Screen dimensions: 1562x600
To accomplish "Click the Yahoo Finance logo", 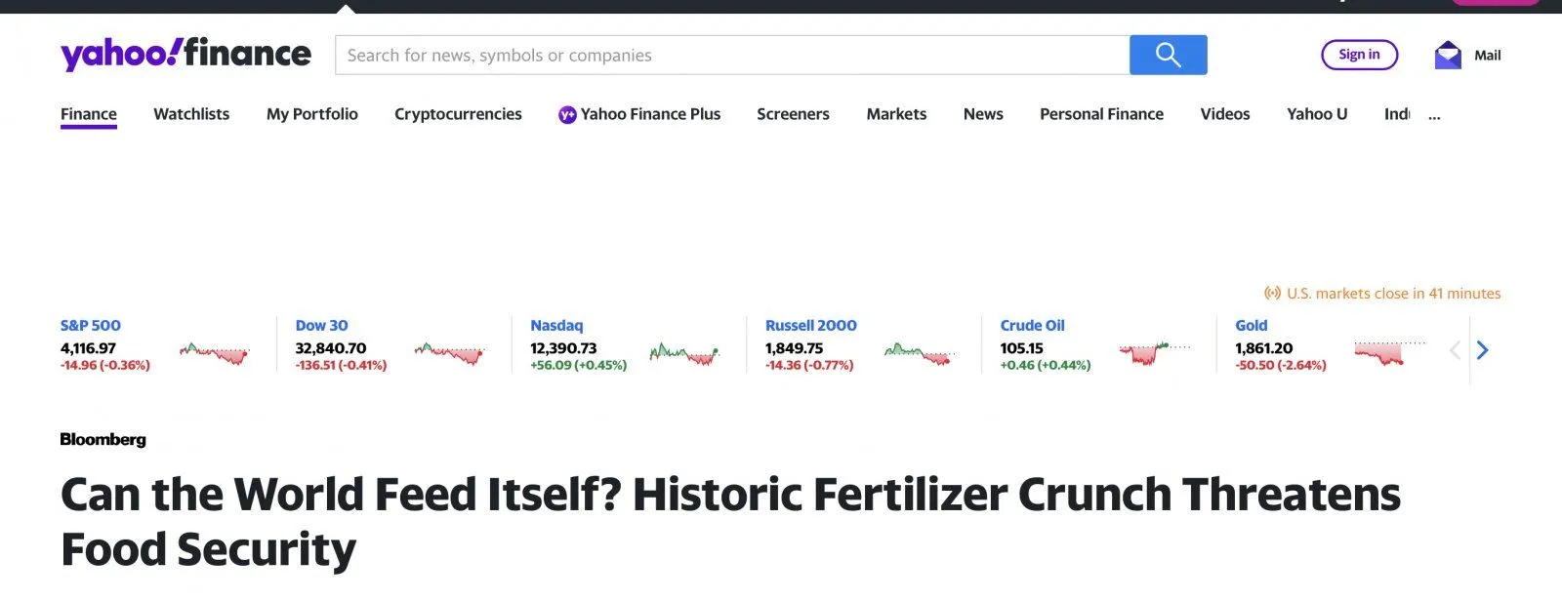I will pyautogui.click(x=185, y=54).
